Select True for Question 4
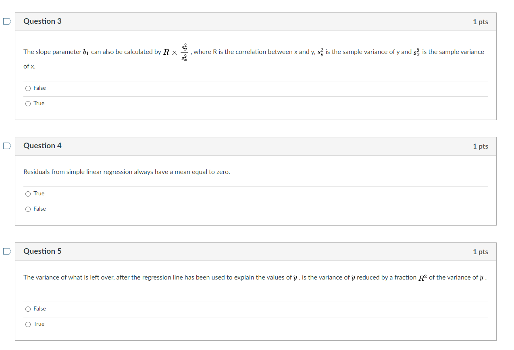Screen dimensions: 514x350 pos(28,194)
